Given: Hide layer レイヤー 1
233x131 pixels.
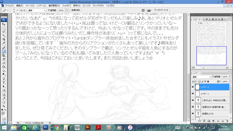Looking at the screenshot, I should point(193,94).
